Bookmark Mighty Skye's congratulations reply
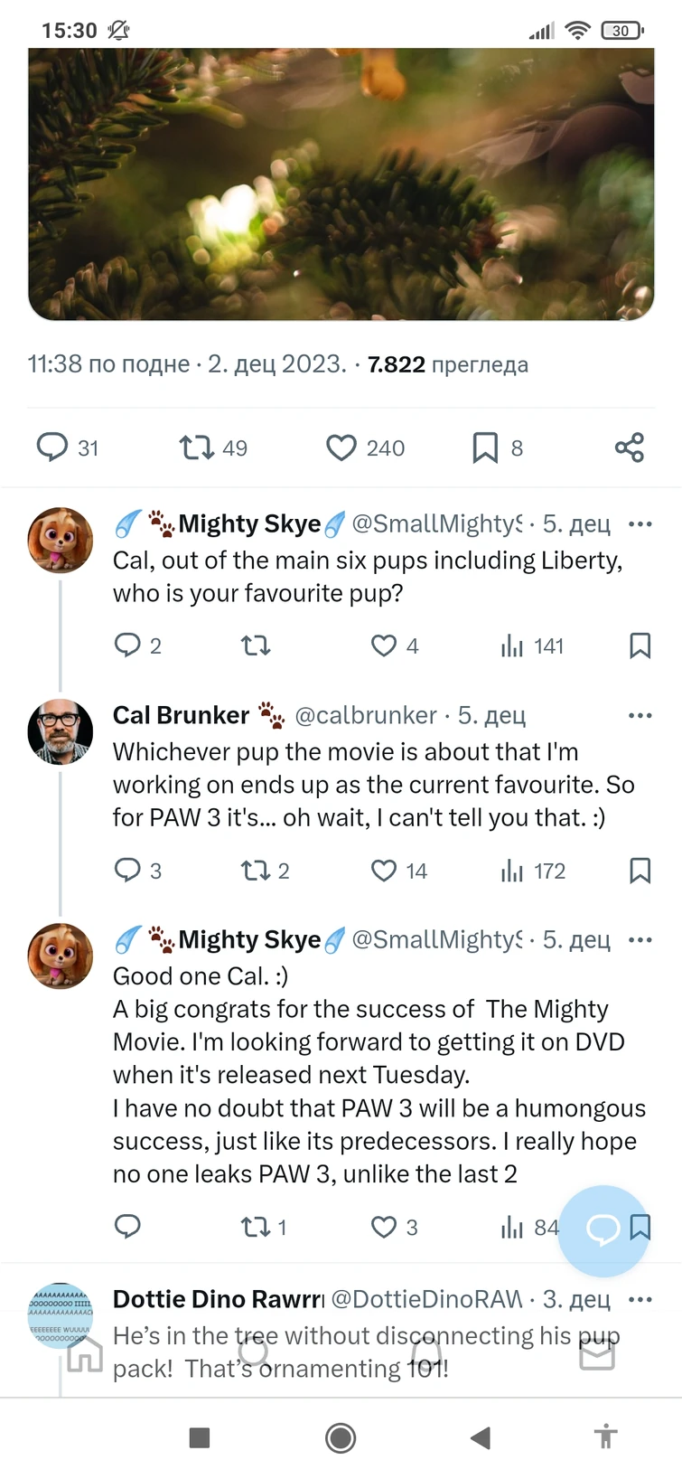The width and height of the screenshot is (682, 1479). 640,1227
